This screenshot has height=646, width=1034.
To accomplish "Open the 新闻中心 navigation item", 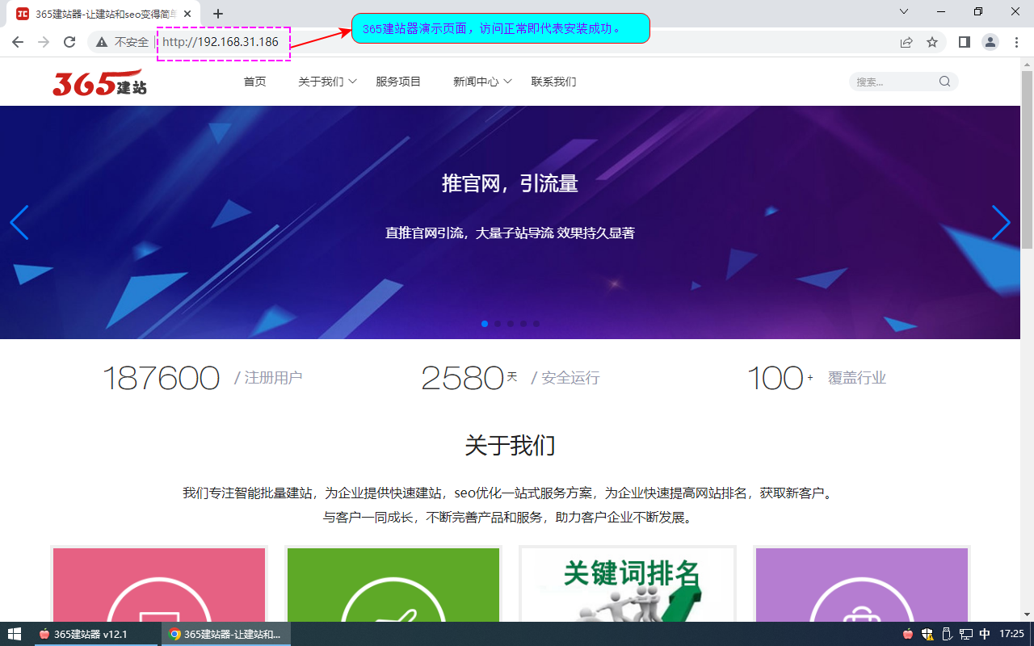I will pyautogui.click(x=476, y=82).
